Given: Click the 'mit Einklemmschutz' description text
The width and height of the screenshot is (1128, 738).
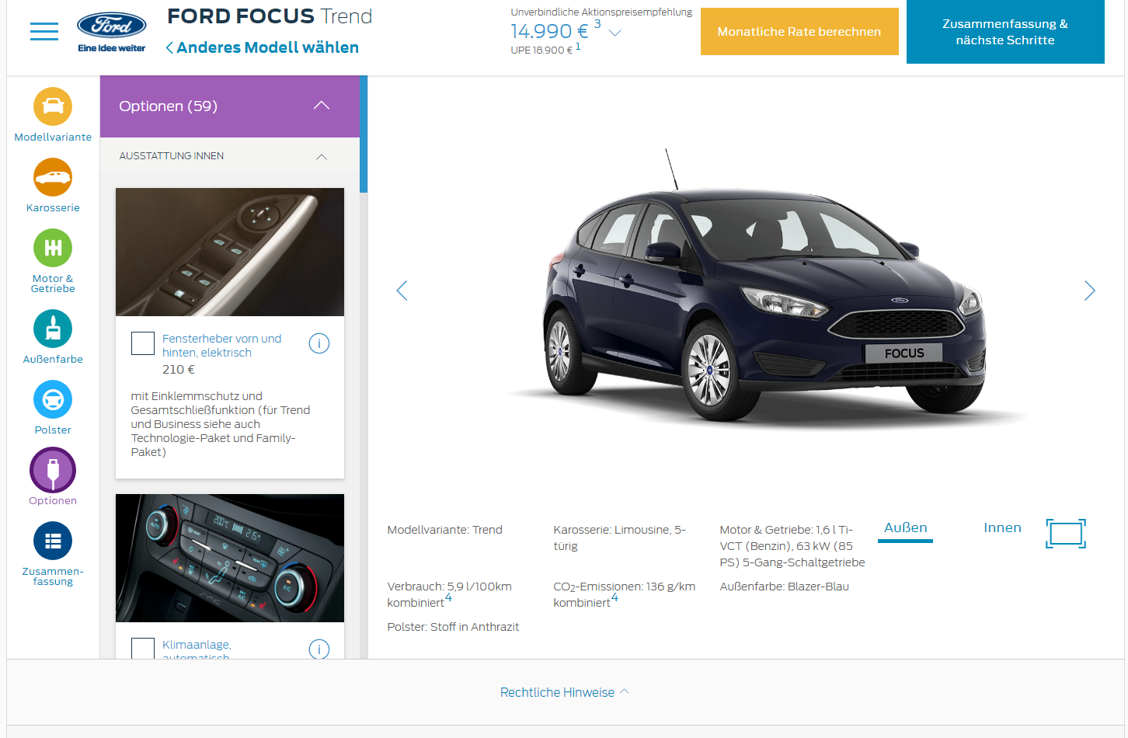Looking at the screenshot, I should coord(221,424).
